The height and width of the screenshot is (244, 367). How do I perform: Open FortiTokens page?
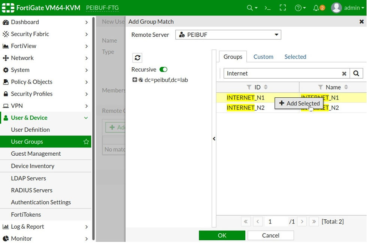pos(45,214)
